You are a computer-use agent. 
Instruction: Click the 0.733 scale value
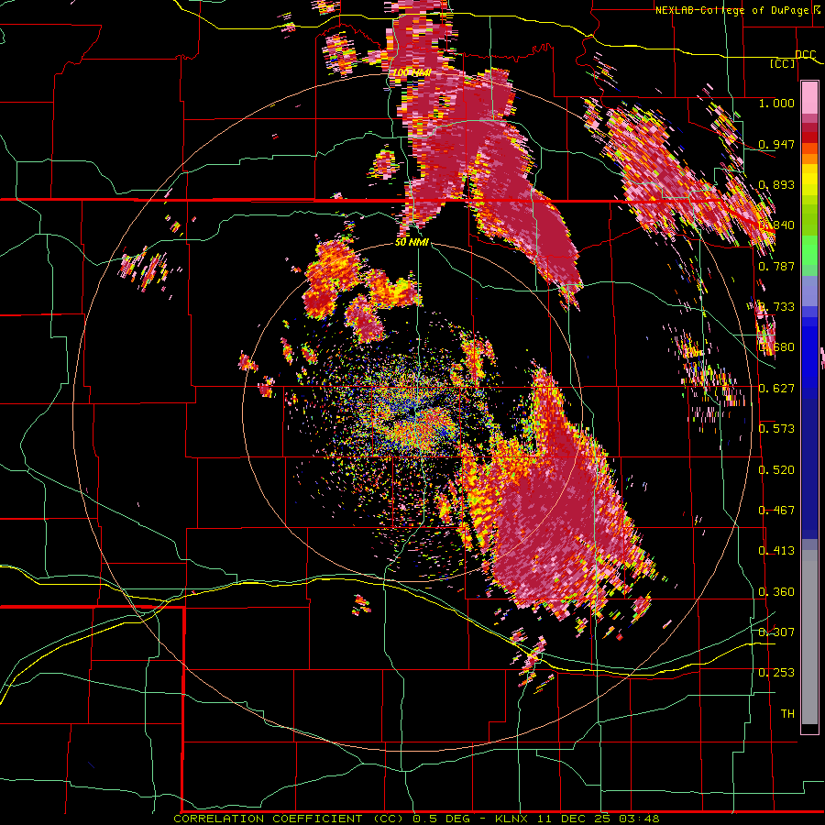[x=776, y=307]
